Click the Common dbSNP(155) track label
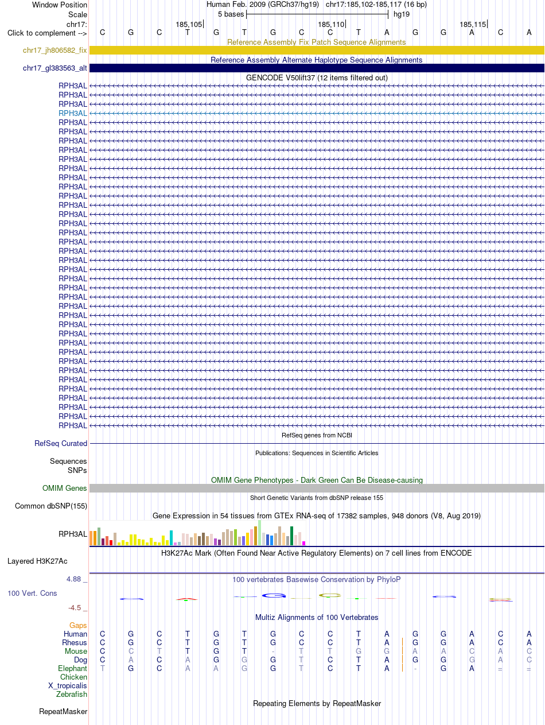 pos(51,506)
